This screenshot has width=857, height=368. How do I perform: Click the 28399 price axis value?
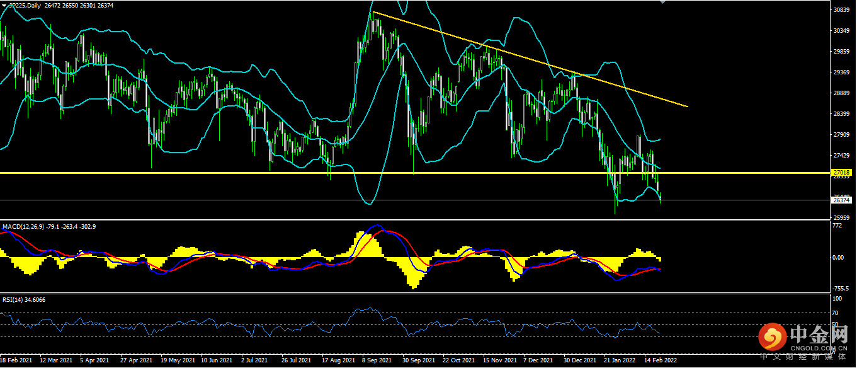pyautogui.click(x=841, y=114)
